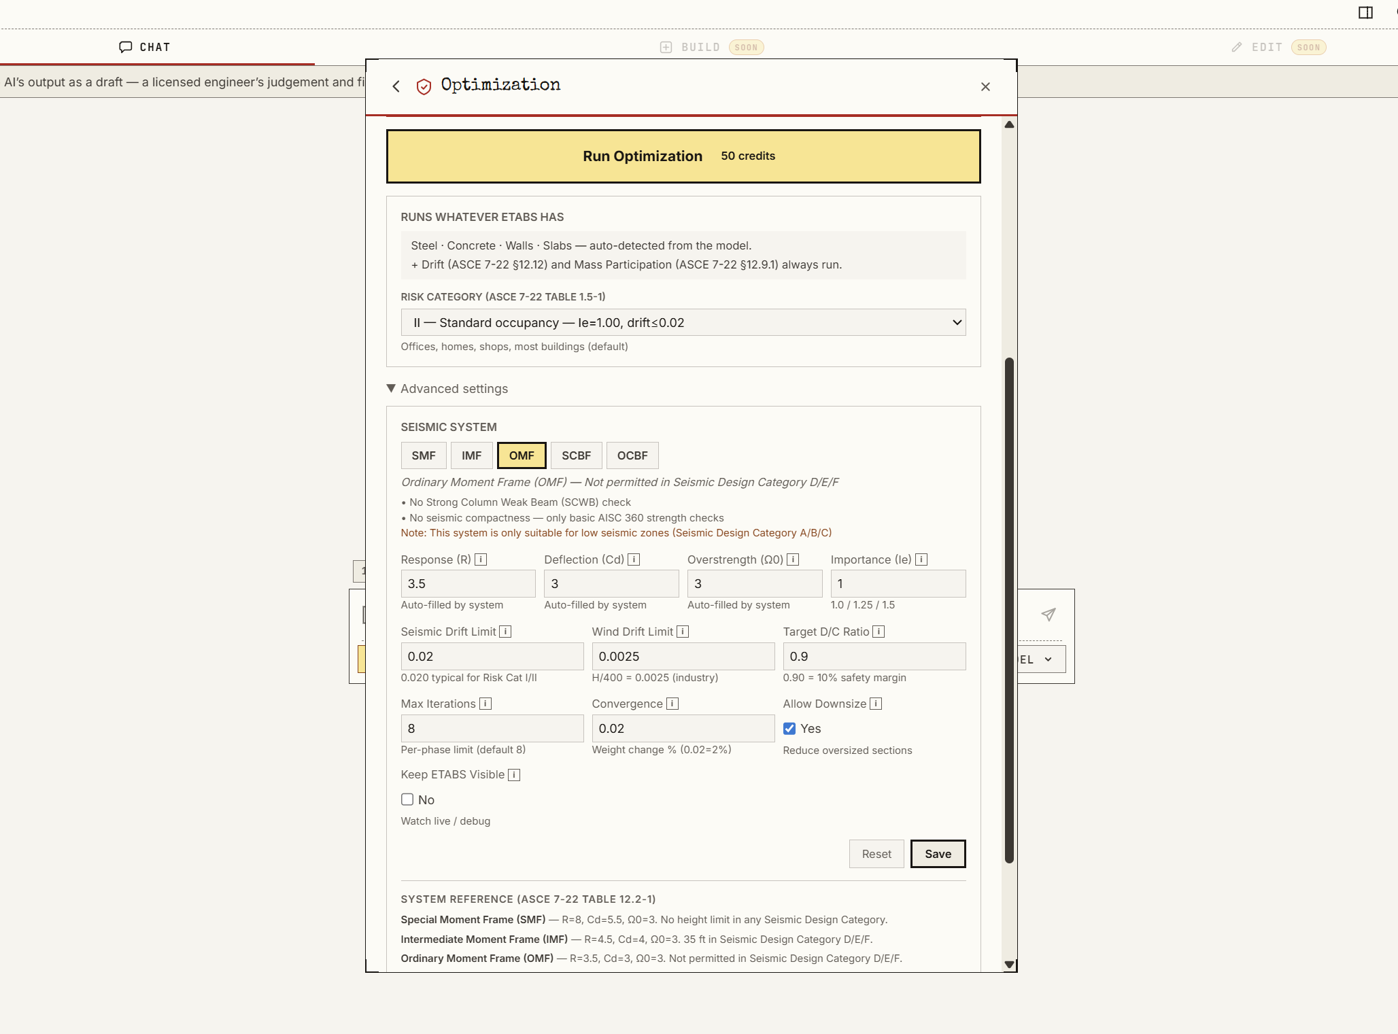1398x1034 pixels.
Task: Click the shield icon beside the Optimization title
Action: click(x=424, y=86)
